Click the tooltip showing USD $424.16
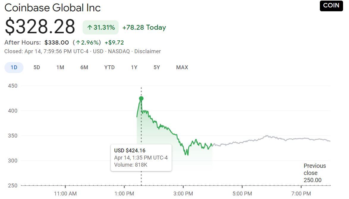This screenshot has width=349, height=199. click(x=141, y=157)
